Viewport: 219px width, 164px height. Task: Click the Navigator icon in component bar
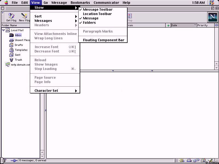tap(182, 161)
